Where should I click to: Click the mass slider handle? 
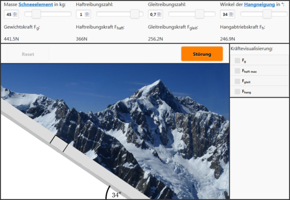(x=36, y=14)
